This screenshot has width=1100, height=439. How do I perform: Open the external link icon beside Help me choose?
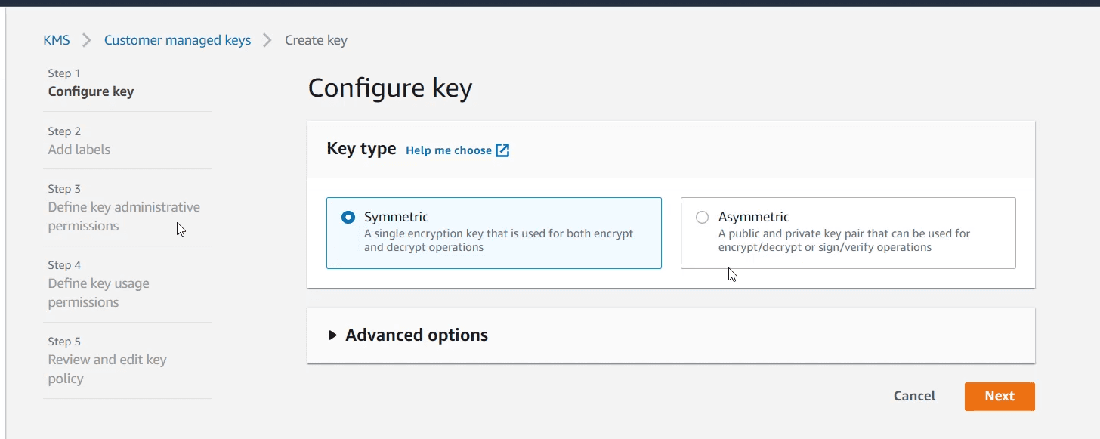[x=502, y=150]
